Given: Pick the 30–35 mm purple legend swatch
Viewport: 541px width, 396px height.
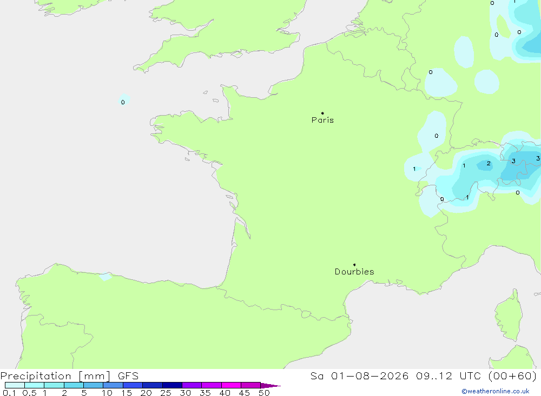Looking at the screenshot, I should pos(192,385).
